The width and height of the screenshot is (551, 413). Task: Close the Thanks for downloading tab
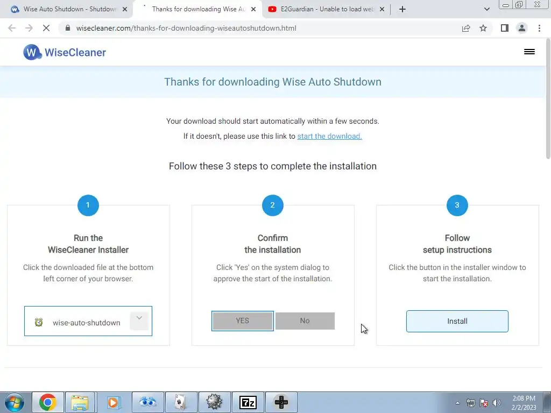(x=253, y=9)
